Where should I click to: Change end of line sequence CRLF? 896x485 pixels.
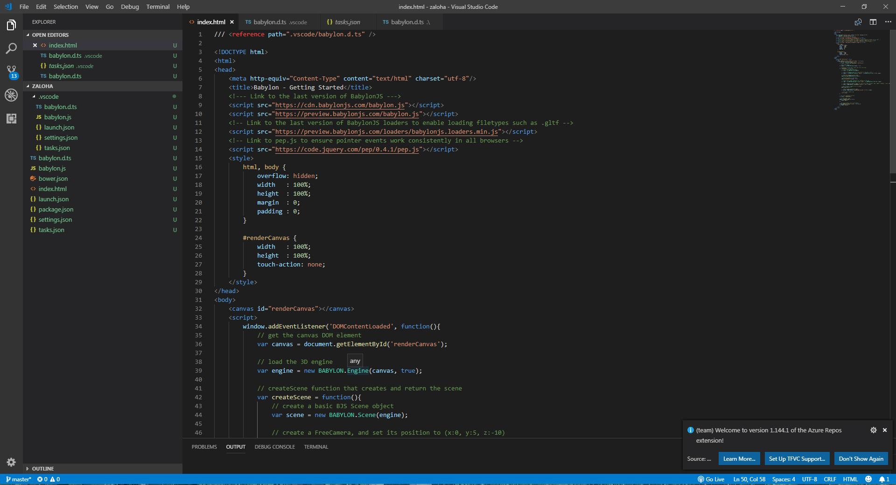tap(830, 479)
